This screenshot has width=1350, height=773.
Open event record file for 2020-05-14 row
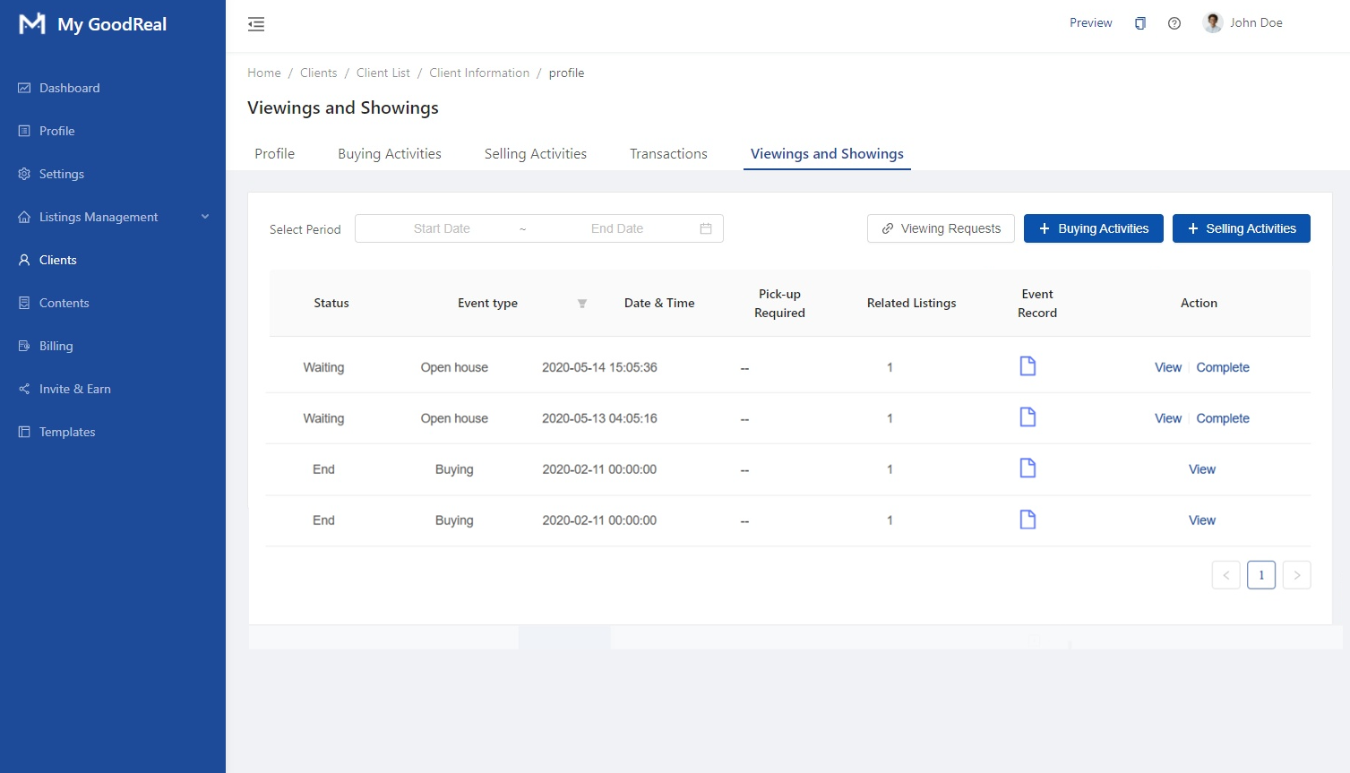pos(1028,365)
